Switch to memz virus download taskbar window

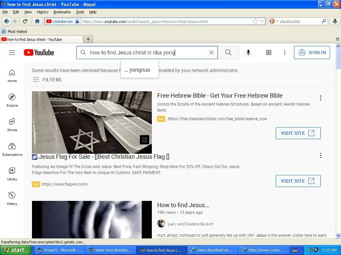pyautogui.click(x=111, y=250)
